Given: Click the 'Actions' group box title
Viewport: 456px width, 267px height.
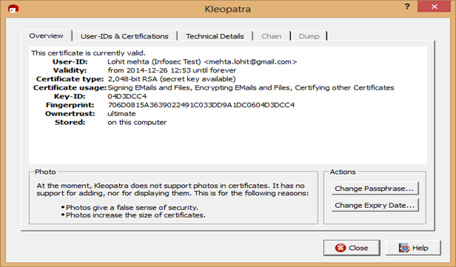Looking at the screenshot, I should [343, 172].
